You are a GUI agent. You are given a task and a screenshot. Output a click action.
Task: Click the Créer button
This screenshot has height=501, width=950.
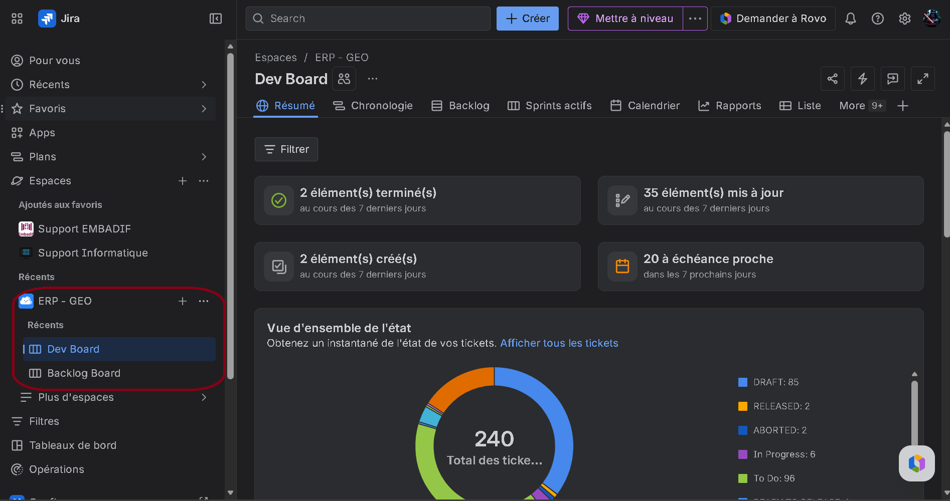(528, 19)
